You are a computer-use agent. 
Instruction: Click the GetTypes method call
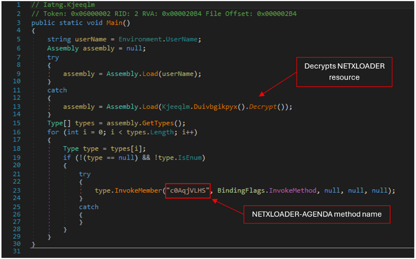(x=164, y=123)
